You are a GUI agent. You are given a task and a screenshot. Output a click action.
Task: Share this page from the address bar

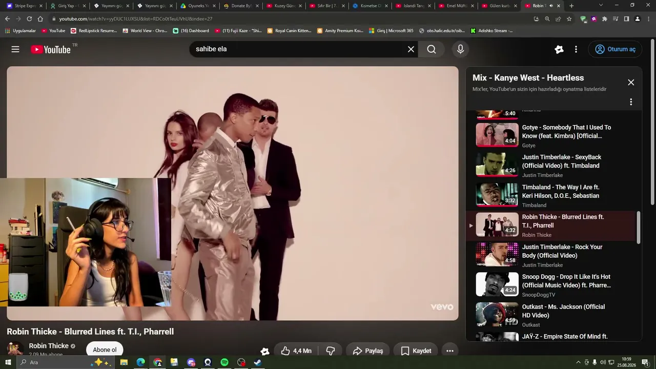tap(558, 19)
